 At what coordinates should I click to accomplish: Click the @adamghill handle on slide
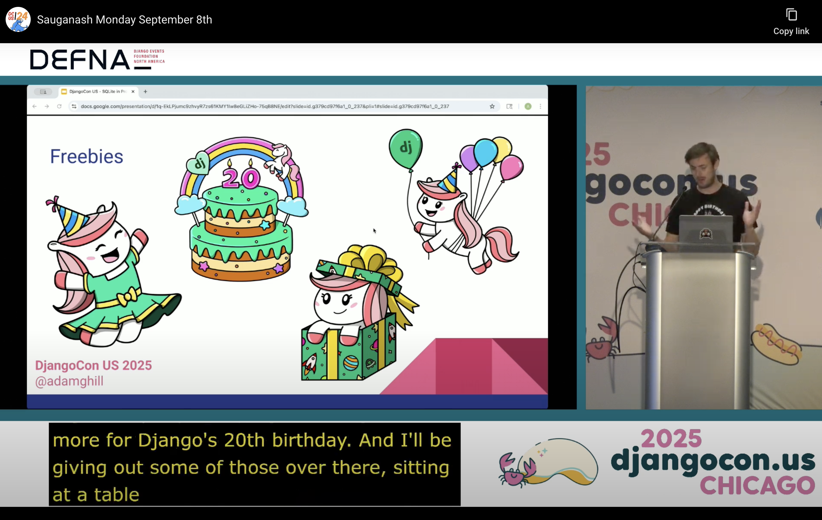tap(69, 381)
